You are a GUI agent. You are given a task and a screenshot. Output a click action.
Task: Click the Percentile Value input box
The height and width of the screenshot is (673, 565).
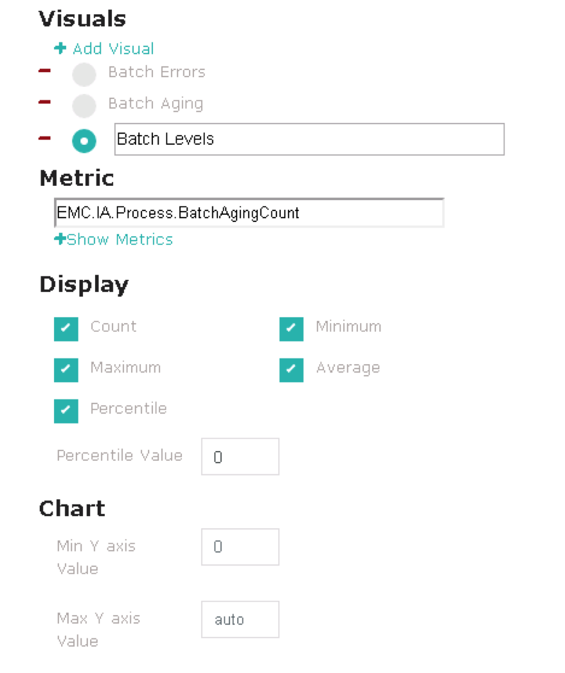coord(240,456)
